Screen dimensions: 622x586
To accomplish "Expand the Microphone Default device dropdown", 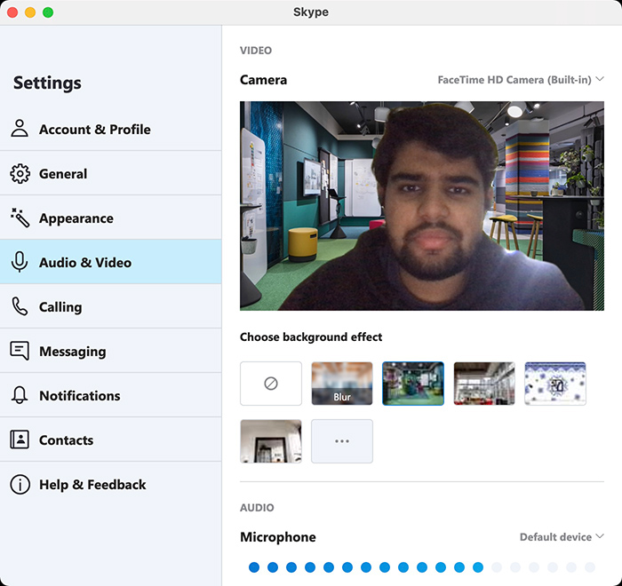I will 562,537.
